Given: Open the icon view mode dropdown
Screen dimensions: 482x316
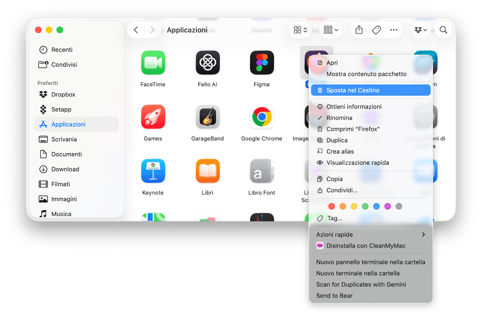Looking at the screenshot, I should click(x=300, y=30).
